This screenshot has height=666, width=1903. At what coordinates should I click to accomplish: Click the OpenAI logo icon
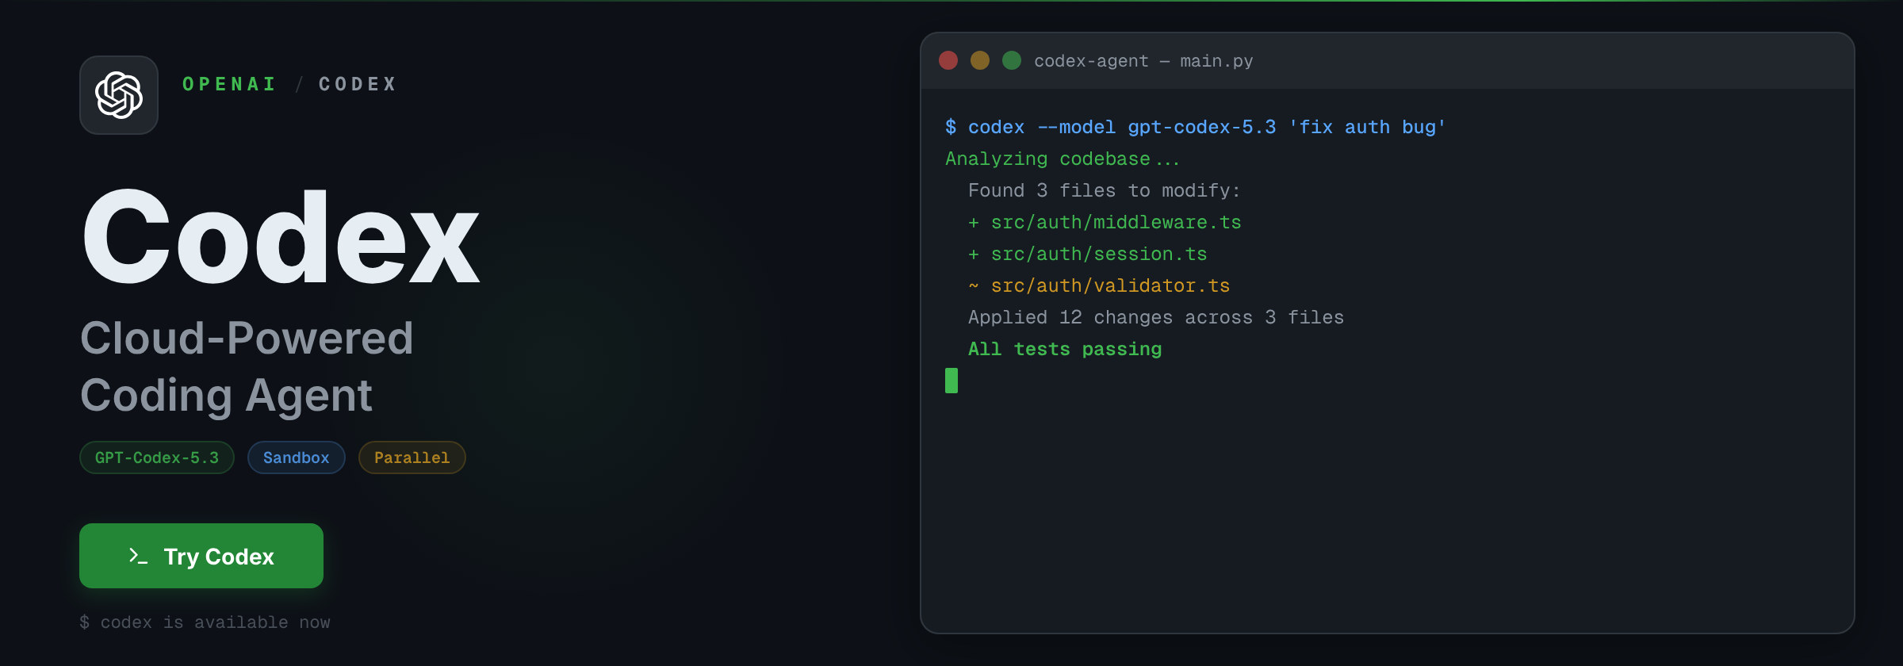119,95
